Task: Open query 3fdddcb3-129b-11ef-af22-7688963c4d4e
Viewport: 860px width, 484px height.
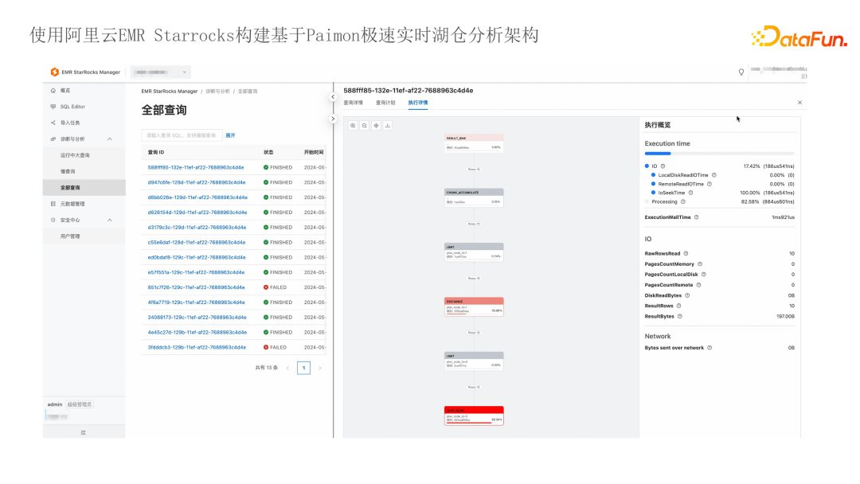Action: [197, 347]
